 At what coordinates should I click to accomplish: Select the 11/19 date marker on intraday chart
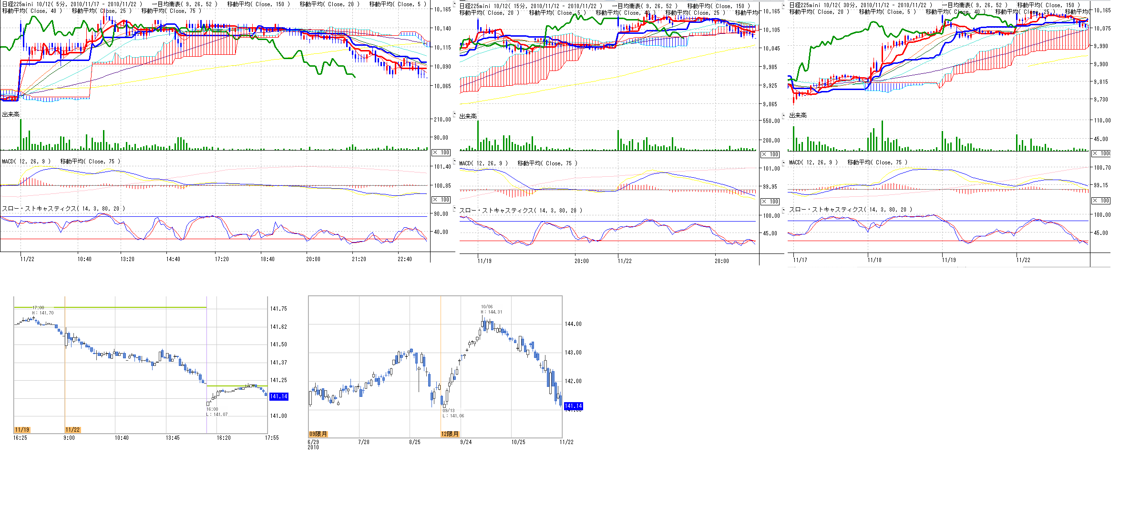[x=22, y=430]
